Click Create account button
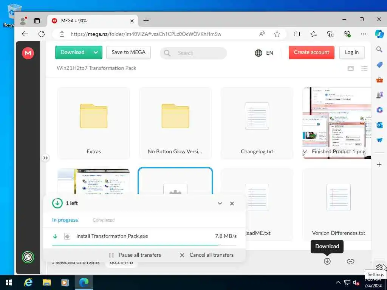The height and width of the screenshot is (290, 387). pos(311,52)
